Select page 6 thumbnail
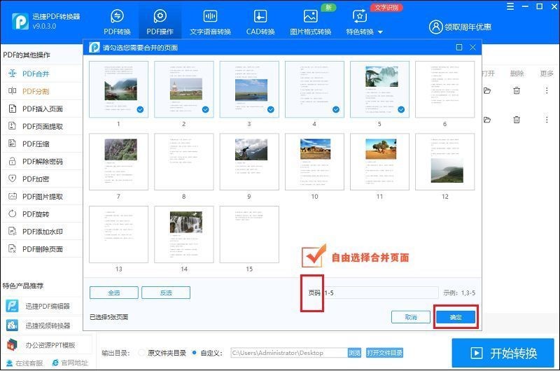The height and width of the screenshot is (371, 560). pyautogui.click(x=444, y=90)
